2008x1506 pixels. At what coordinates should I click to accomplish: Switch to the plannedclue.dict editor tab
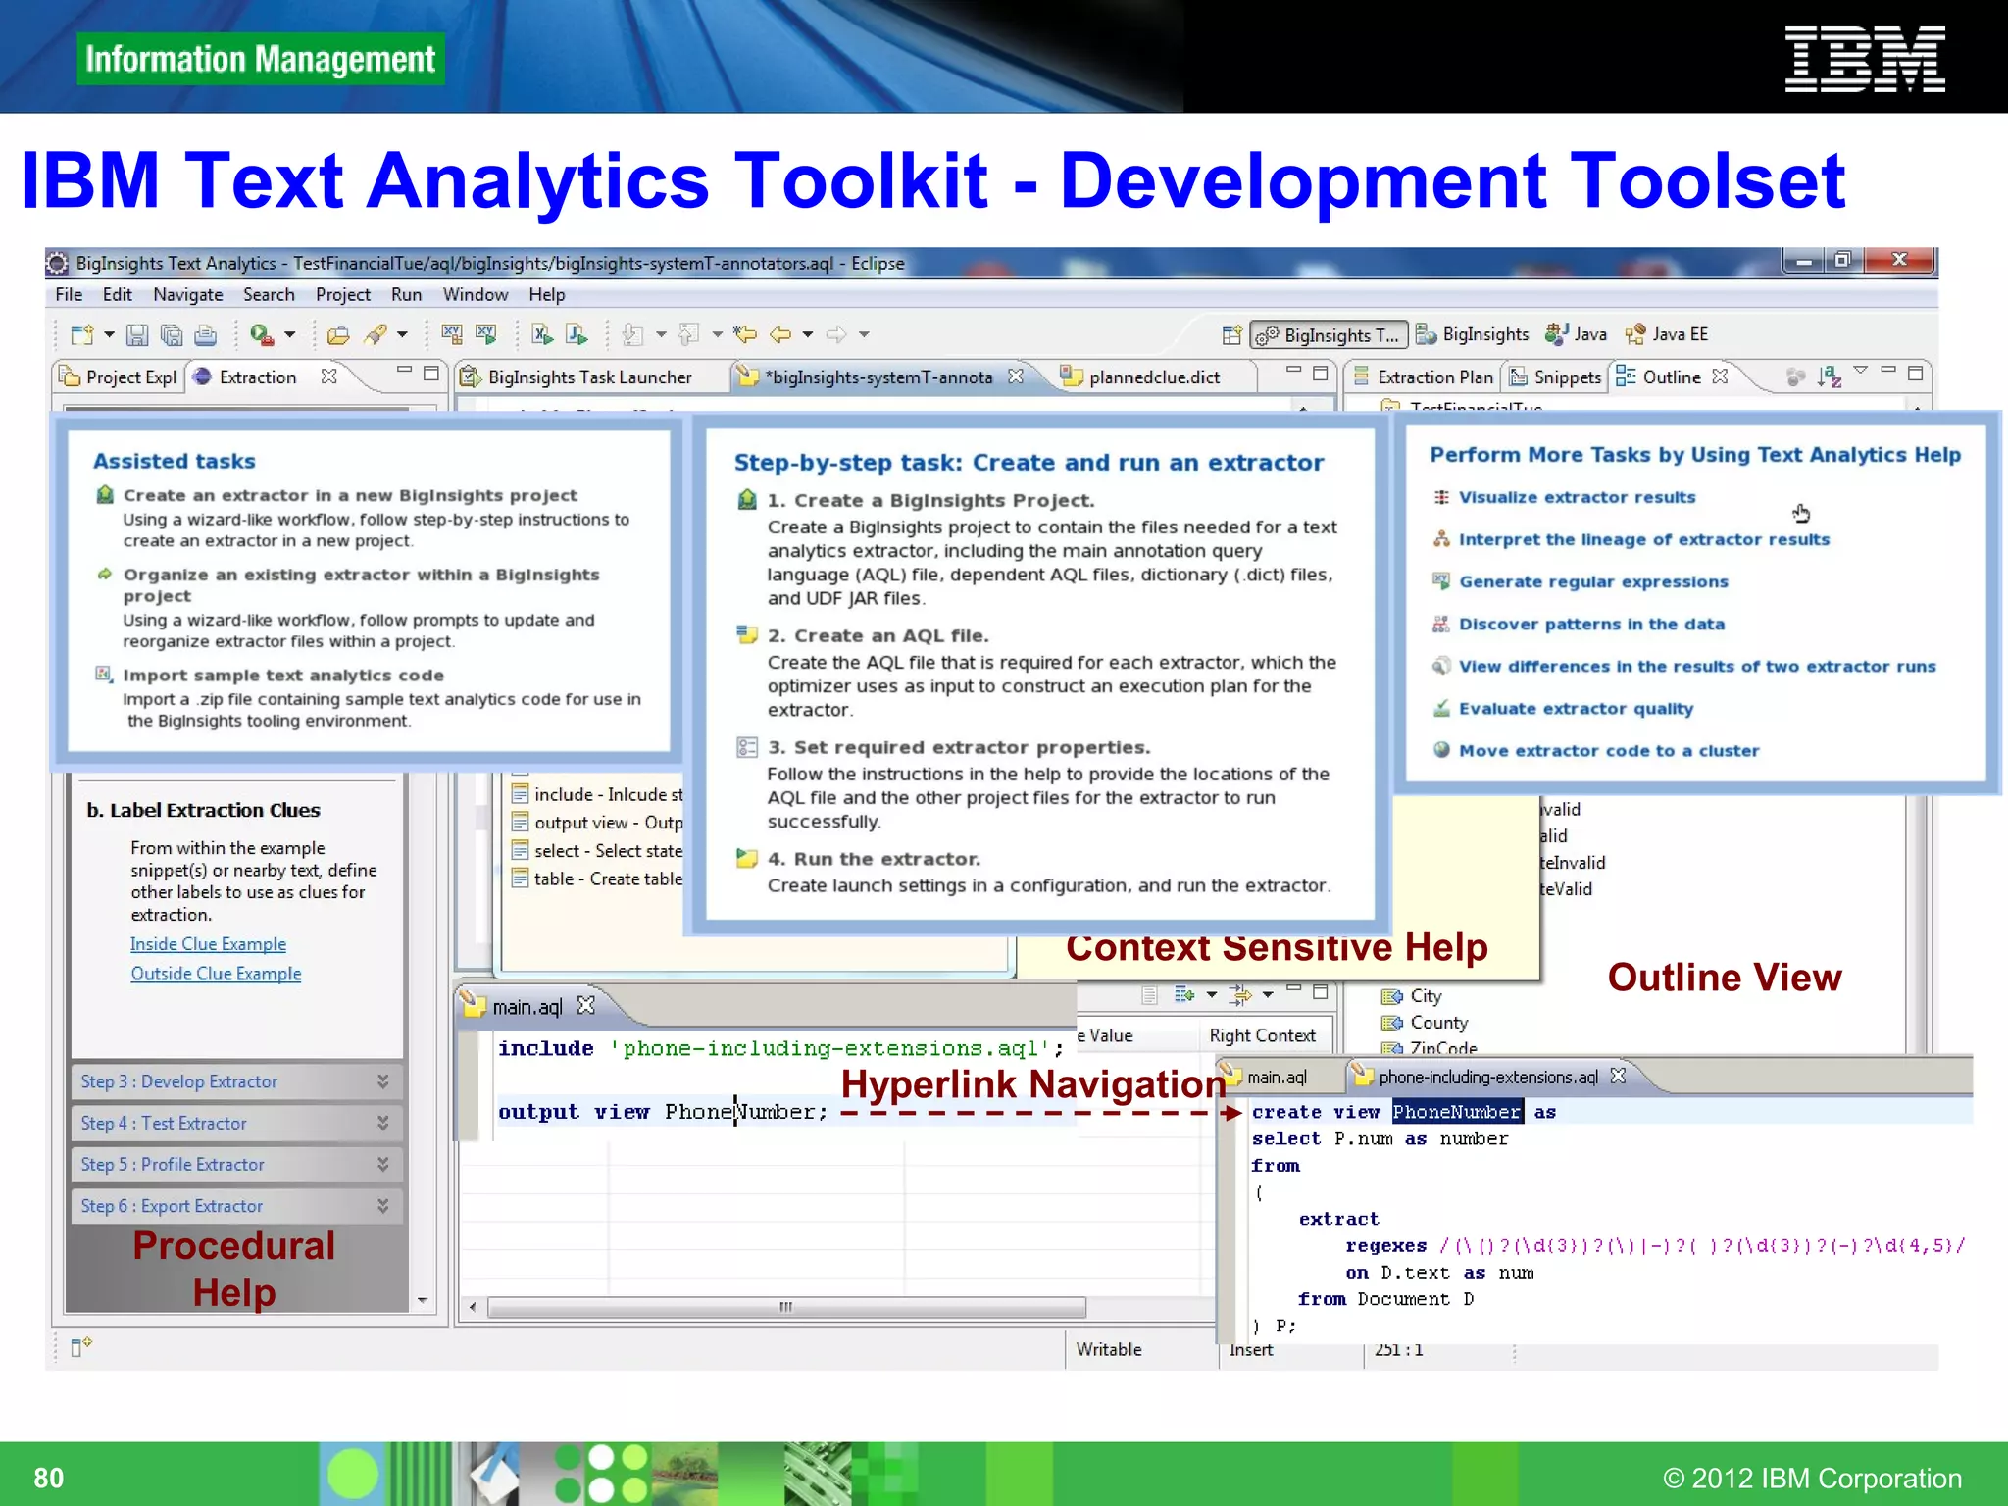tap(1153, 377)
